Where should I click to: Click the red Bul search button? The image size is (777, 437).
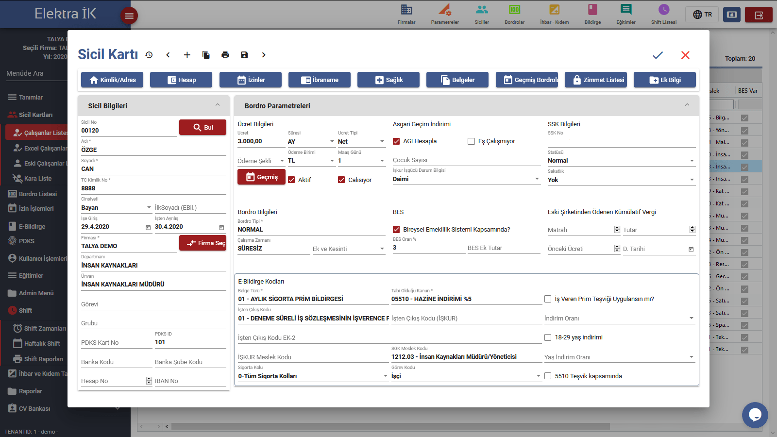pyautogui.click(x=203, y=127)
